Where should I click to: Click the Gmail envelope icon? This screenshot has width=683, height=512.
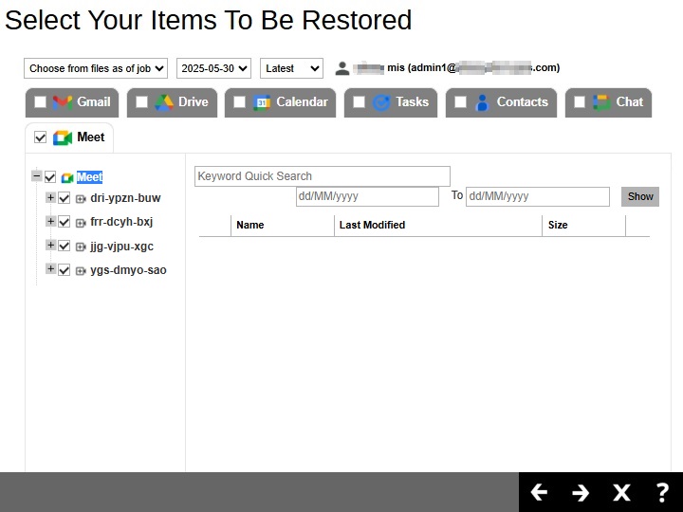[63, 102]
